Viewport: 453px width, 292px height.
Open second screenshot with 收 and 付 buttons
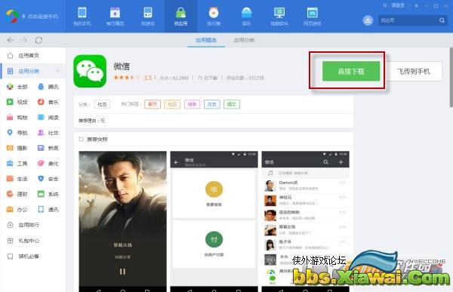point(214,221)
